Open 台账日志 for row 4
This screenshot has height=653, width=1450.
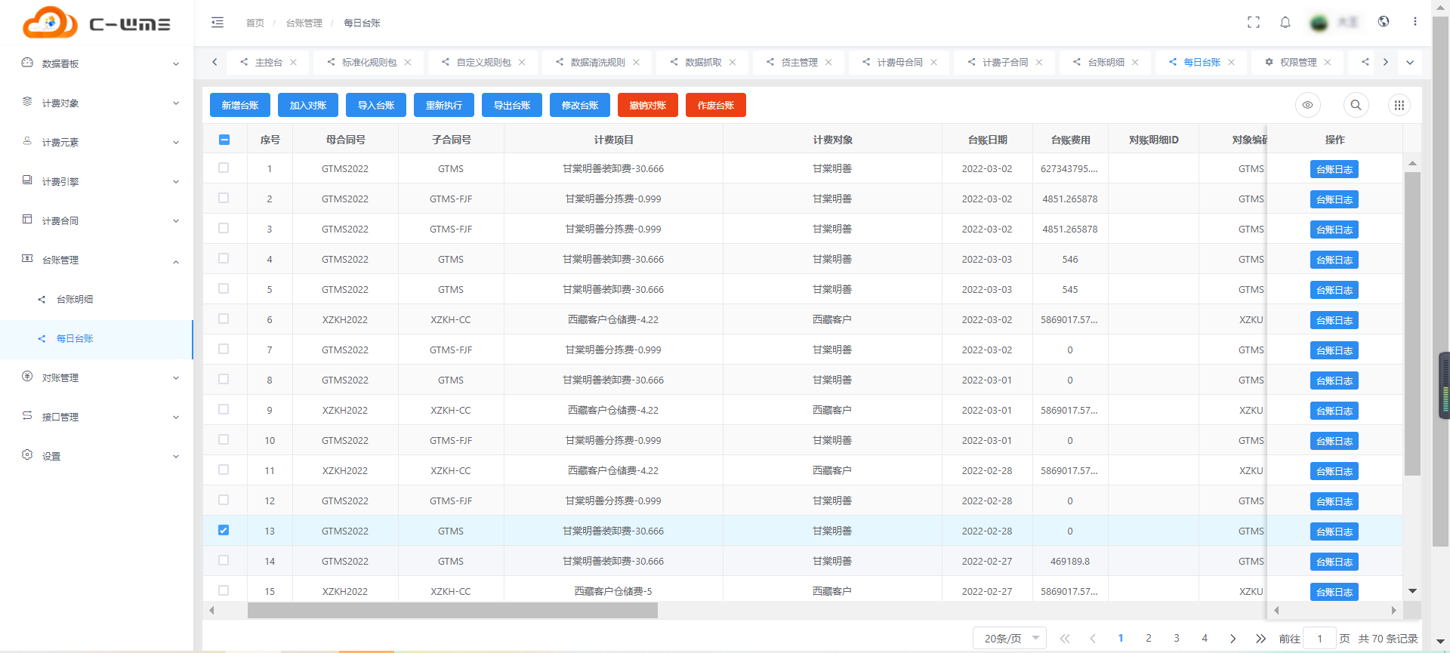tap(1334, 260)
